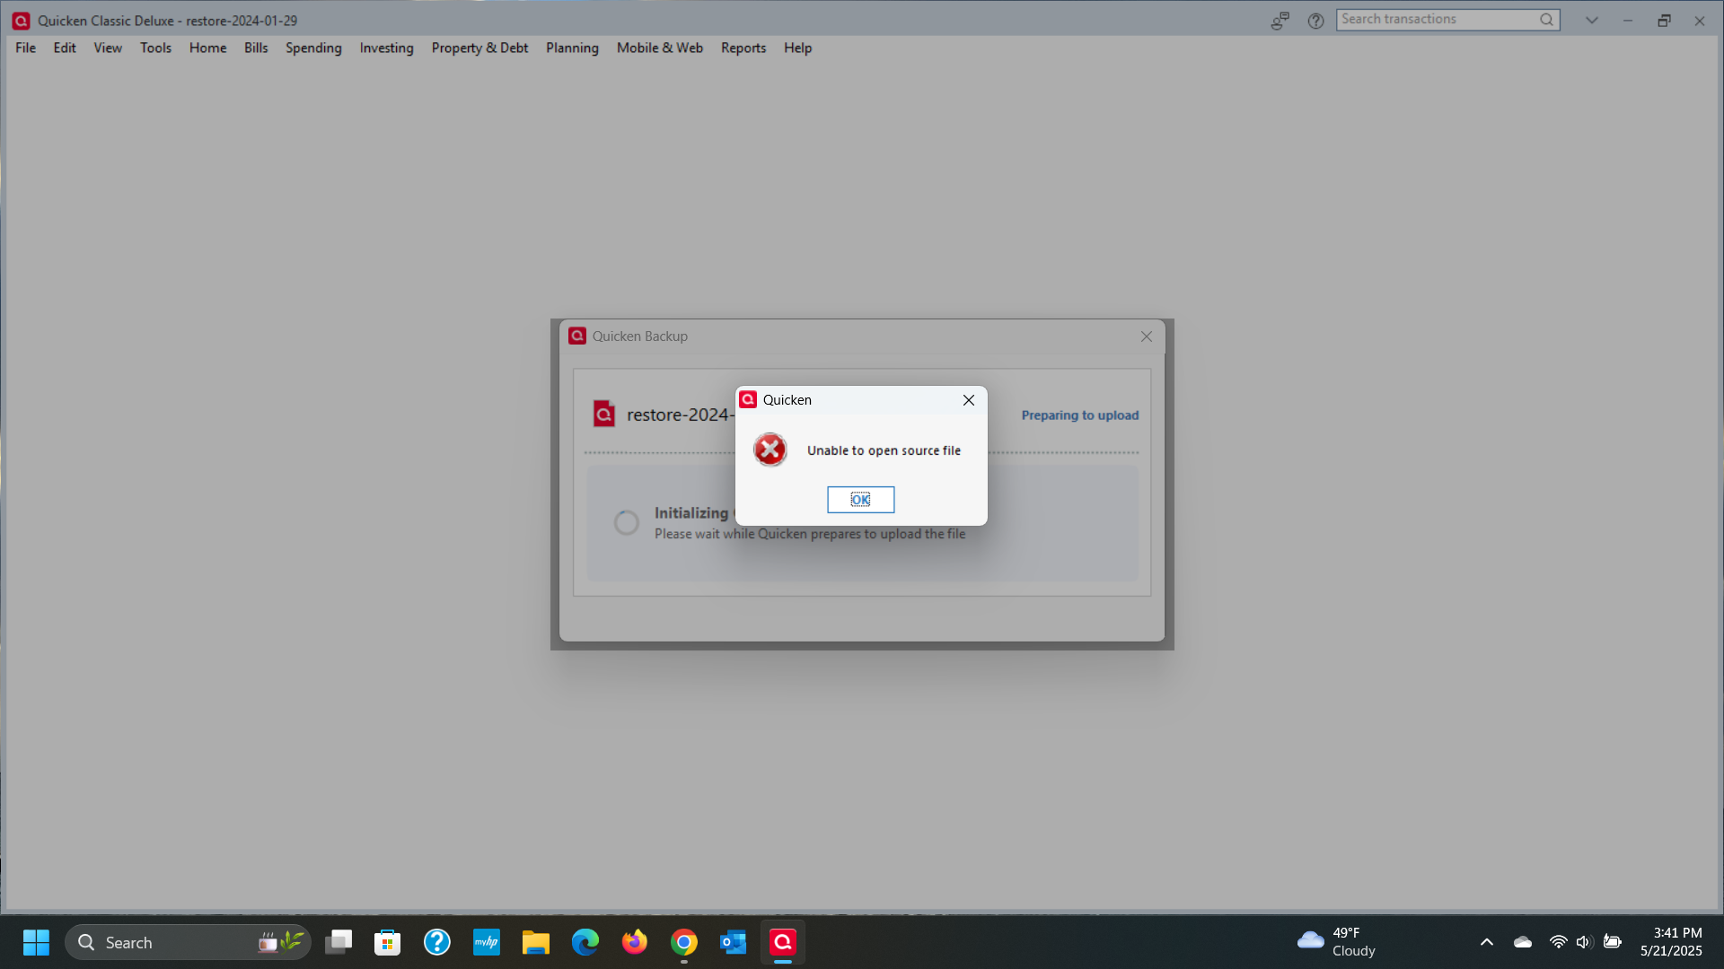Viewport: 1724px width, 969px height.
Task: Open Task View from the taskbar
Action: point(339,942)
